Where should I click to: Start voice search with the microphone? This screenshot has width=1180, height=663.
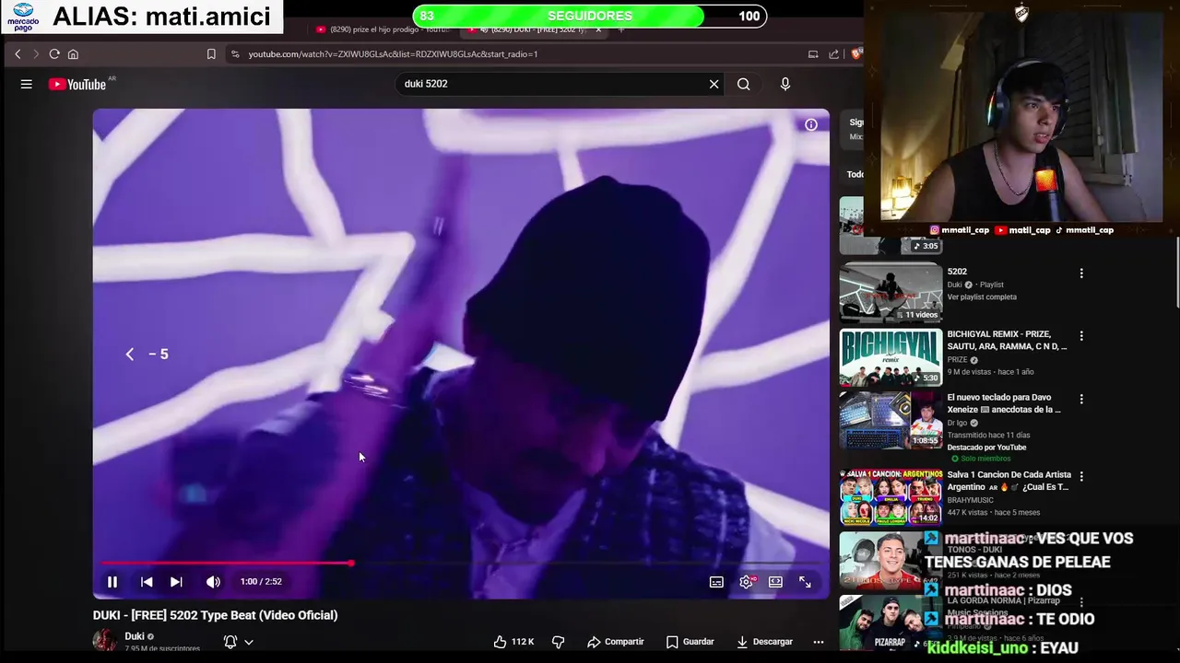coord(785,84)
